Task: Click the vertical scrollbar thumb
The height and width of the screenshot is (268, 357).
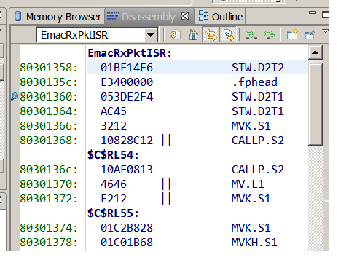Action: [x=315, y=104]
